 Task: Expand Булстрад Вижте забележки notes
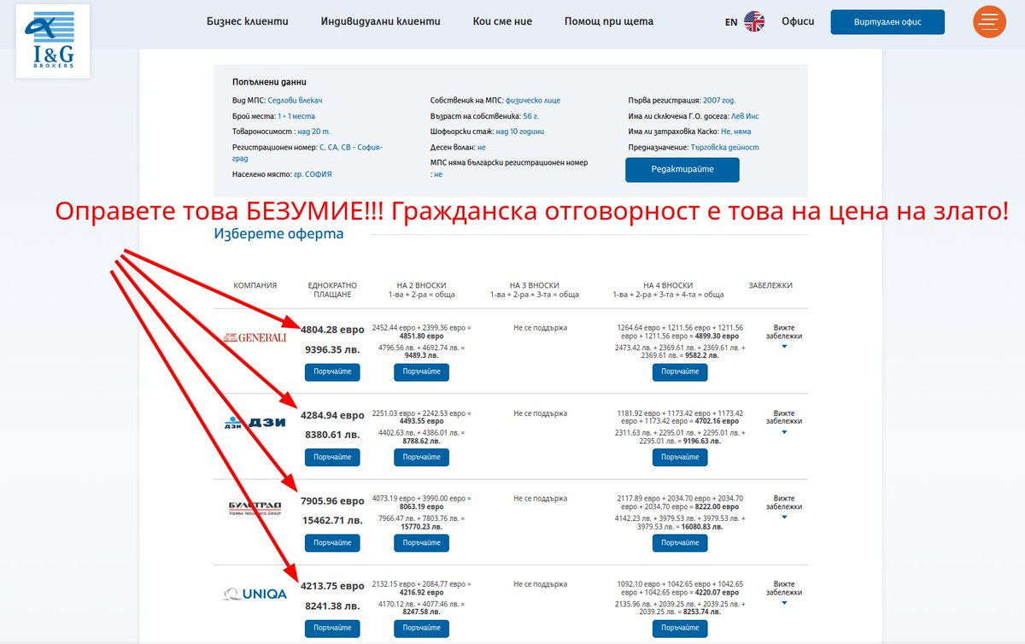(x=784, y=506)
